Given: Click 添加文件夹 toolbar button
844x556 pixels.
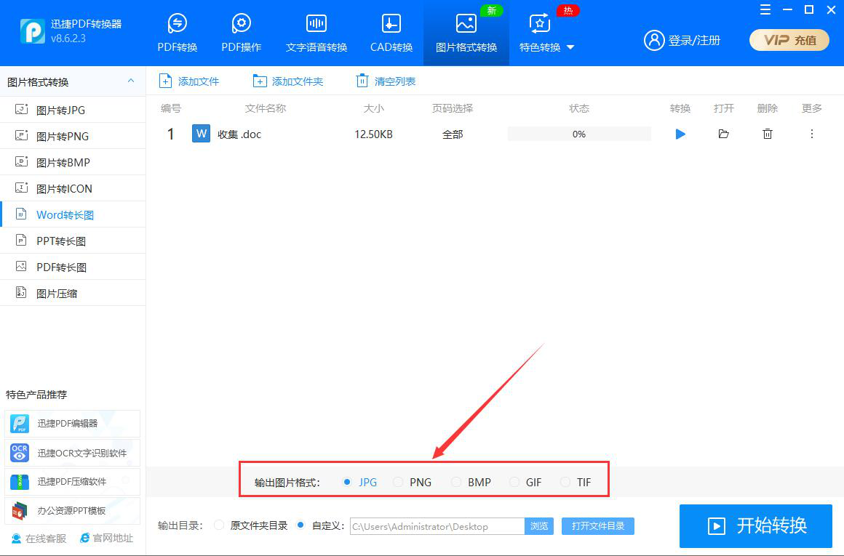Looking at the screenshot, I should point(288,81).
